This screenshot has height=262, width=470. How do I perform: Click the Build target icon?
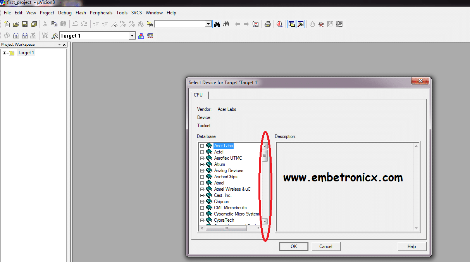16,36
